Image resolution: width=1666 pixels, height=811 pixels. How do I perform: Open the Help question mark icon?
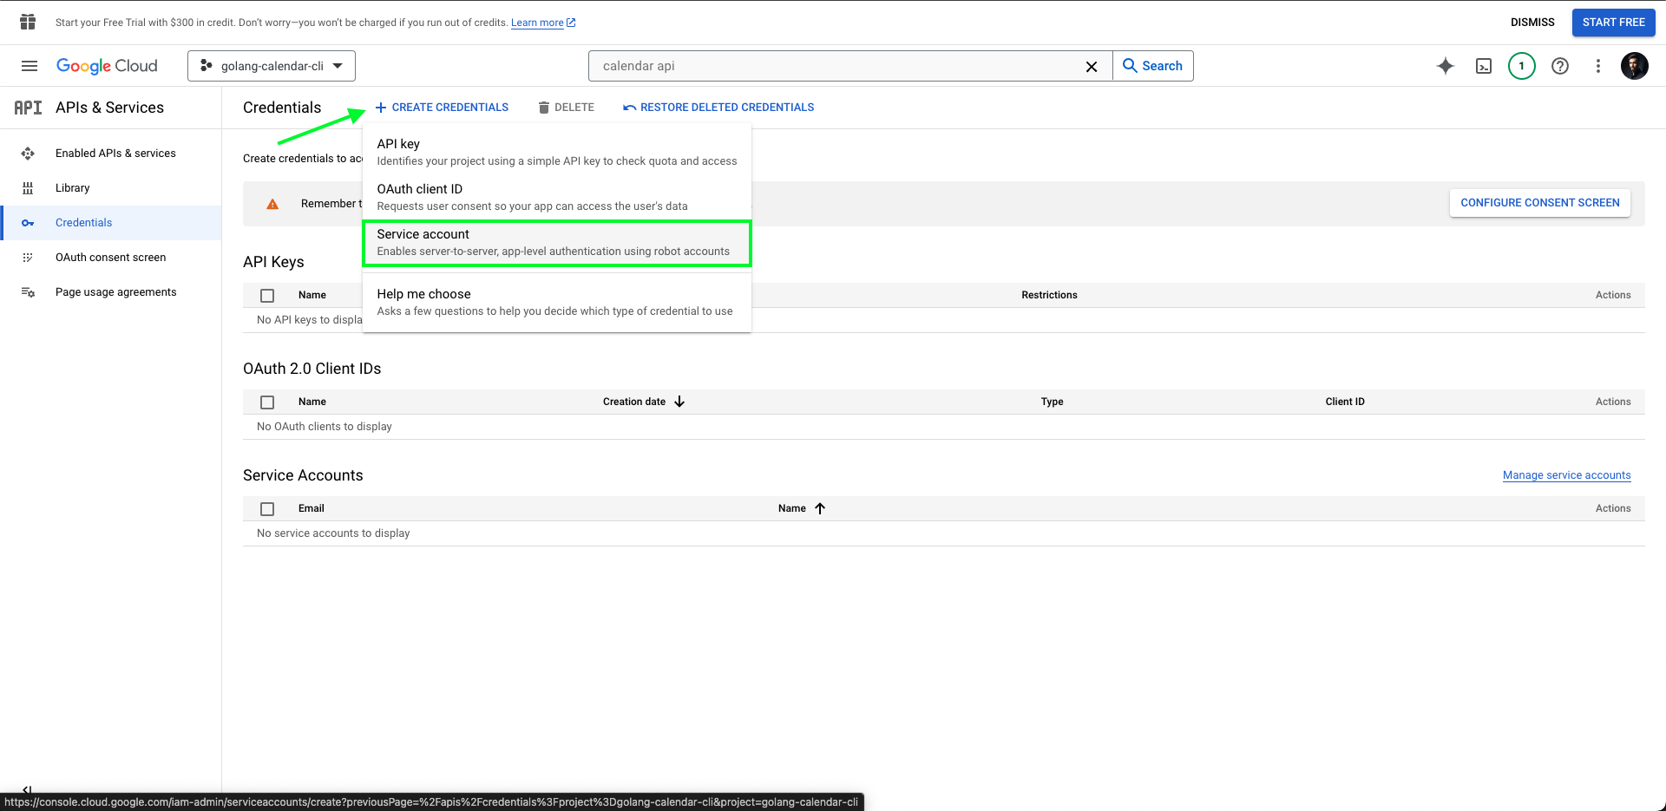pos(1560,66)
